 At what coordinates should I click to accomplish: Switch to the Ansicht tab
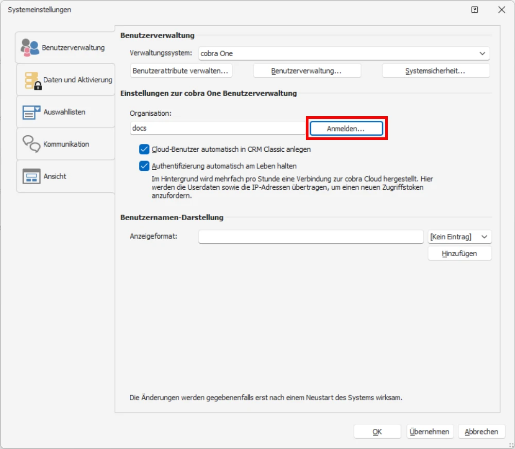click(62, 176)
